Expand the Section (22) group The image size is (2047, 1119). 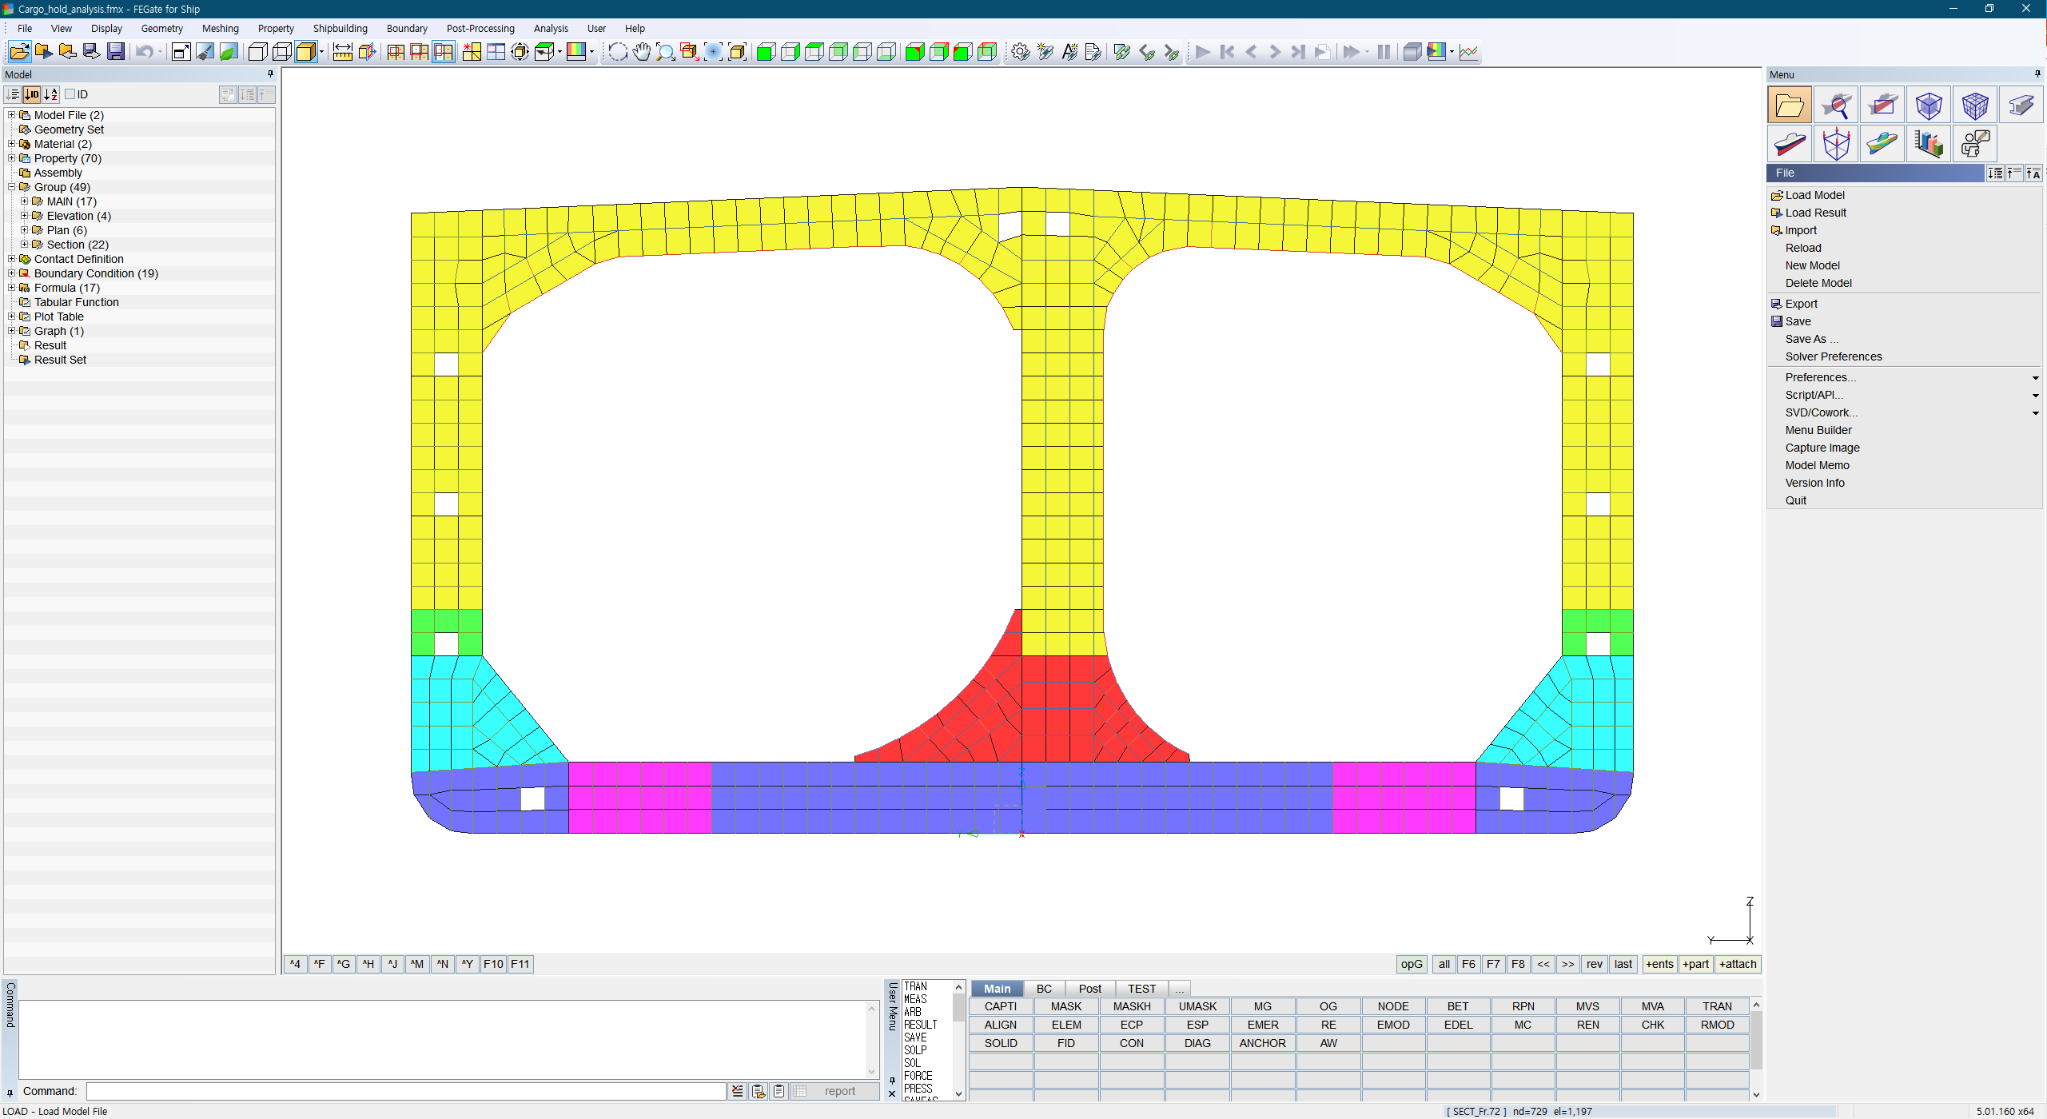click(25, 245)
